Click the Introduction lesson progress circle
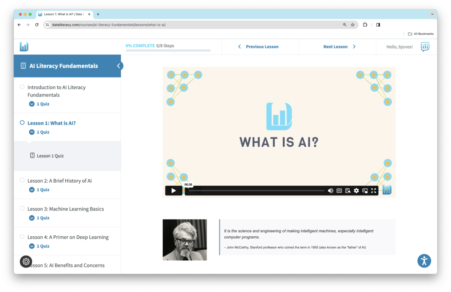 pyautogui.click(x=22, y=86)
